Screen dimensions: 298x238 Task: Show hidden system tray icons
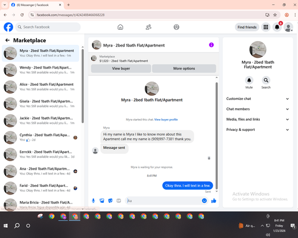pyautogui.click(x=262, y=226)
